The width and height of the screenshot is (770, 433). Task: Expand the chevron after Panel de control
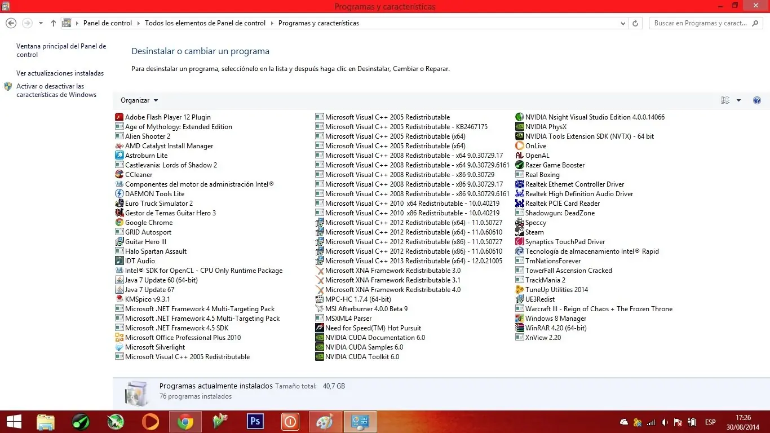click(139, 23)
